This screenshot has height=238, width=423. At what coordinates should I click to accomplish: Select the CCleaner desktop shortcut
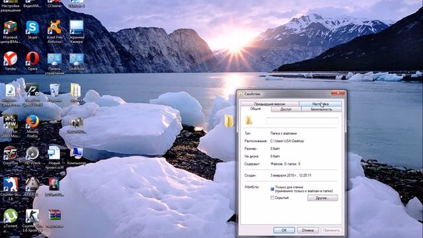click(x=54, y=4)
